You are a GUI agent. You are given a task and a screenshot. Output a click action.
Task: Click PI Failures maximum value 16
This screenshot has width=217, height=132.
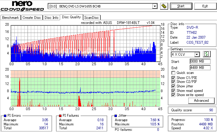click(102, 124)
